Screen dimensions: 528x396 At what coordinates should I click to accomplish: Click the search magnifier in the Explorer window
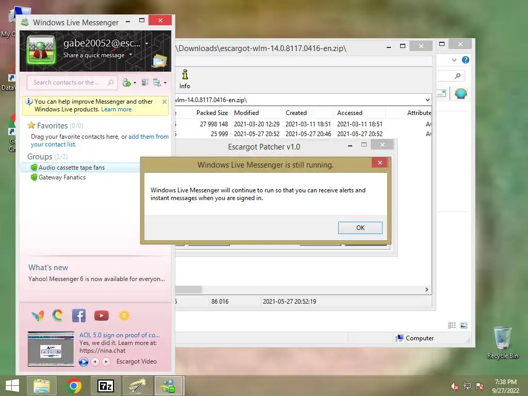[x=457, y=76]
